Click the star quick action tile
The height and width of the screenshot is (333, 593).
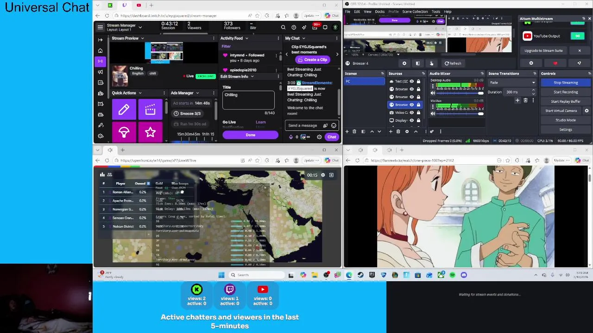click(150, 132)
